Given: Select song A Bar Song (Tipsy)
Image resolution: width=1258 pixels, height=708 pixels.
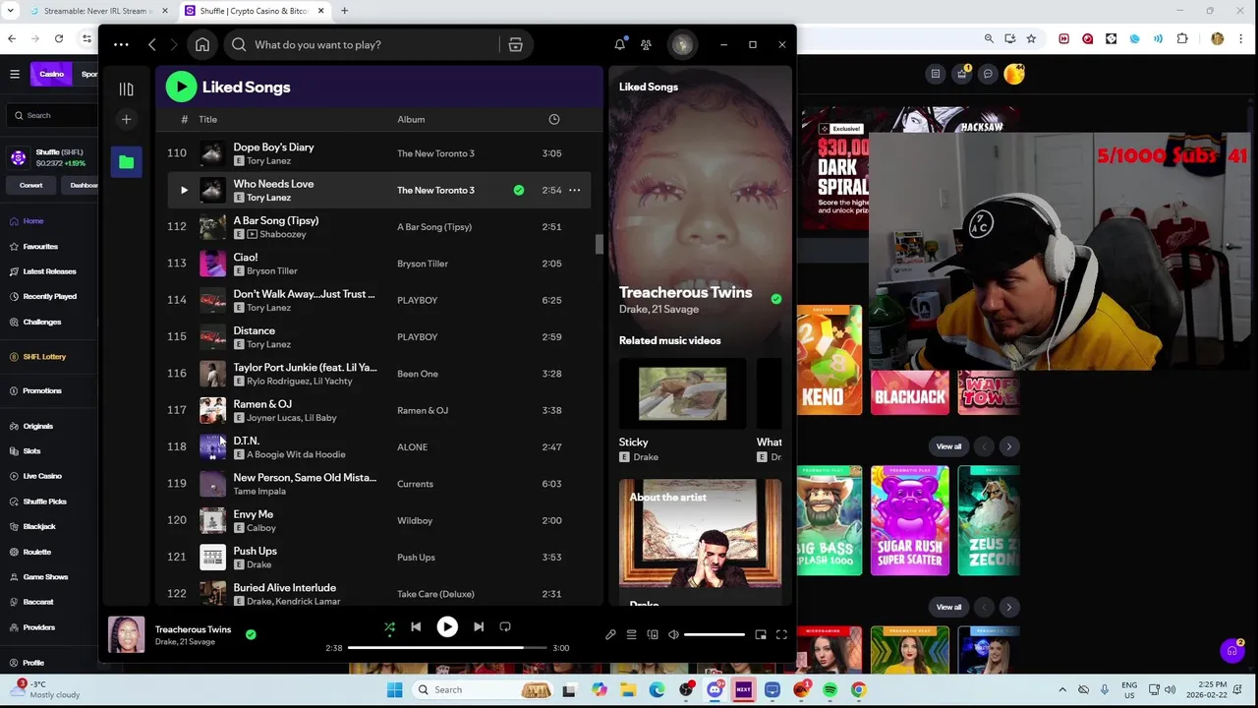Looking at the screenshot, I should point(275,220).
